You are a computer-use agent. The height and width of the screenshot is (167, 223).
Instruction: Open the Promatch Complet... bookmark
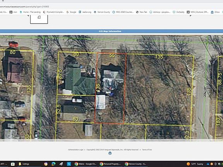(53, 12)
